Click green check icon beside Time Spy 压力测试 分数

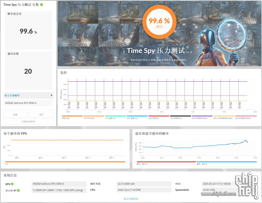click(x=41, y=5)
